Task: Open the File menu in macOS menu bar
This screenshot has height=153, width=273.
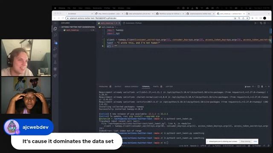Action: tap(69, 8)
